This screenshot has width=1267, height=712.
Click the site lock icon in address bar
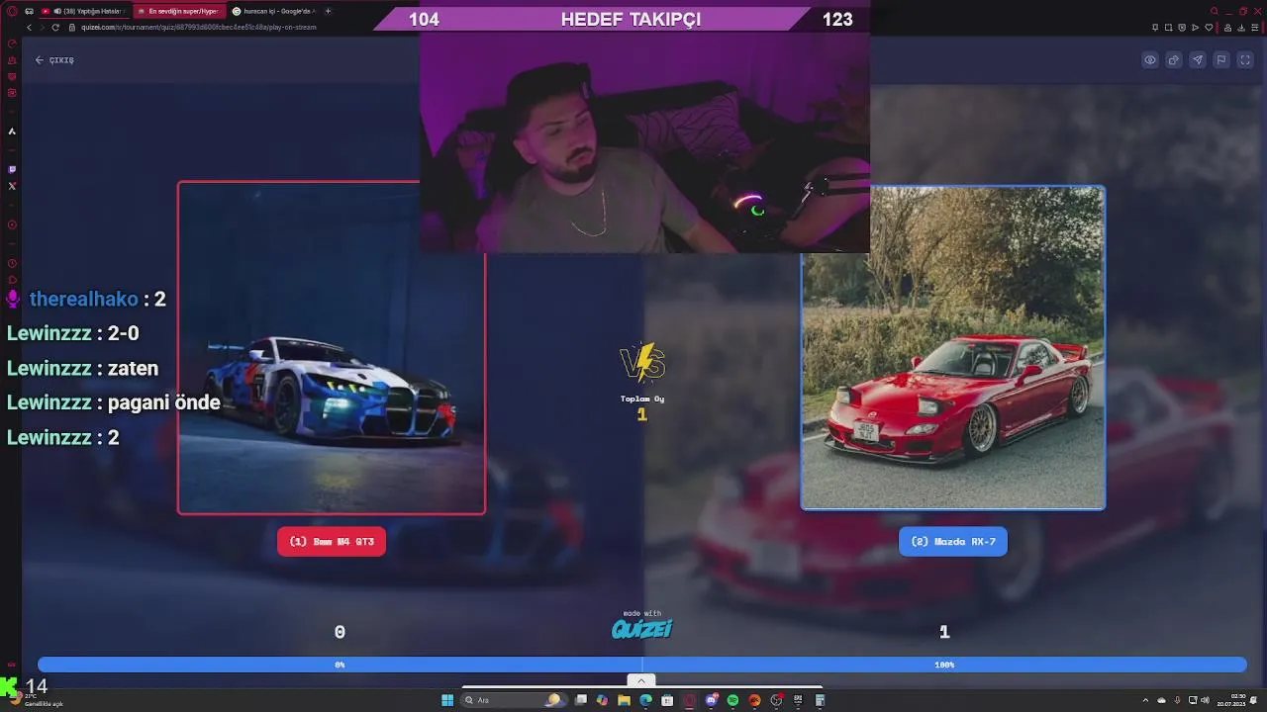point(72,28)
